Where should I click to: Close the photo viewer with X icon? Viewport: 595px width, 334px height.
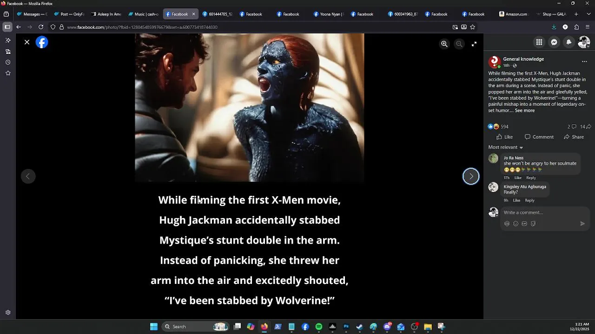coord(27,42)
